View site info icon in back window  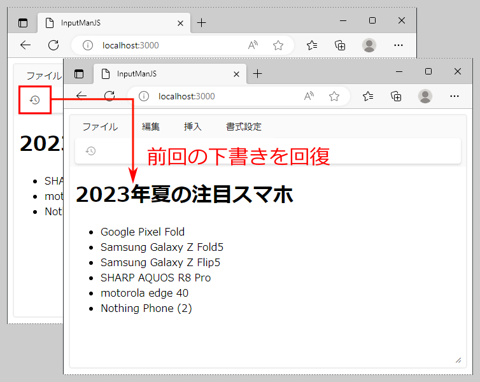(88, 46)
